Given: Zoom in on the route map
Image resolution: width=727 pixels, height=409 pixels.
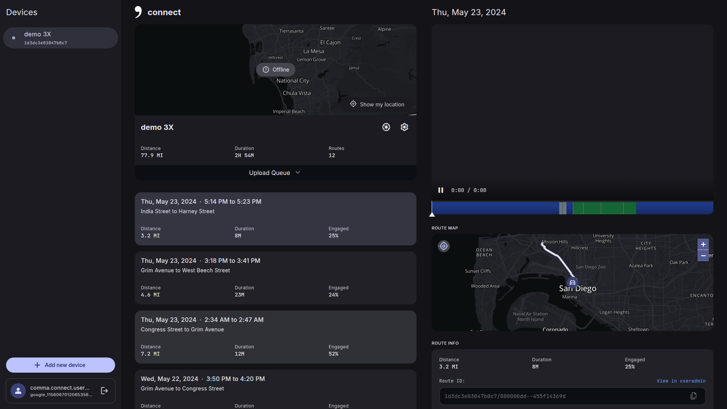Looking at the screenshot, I should tap(703, 244).
